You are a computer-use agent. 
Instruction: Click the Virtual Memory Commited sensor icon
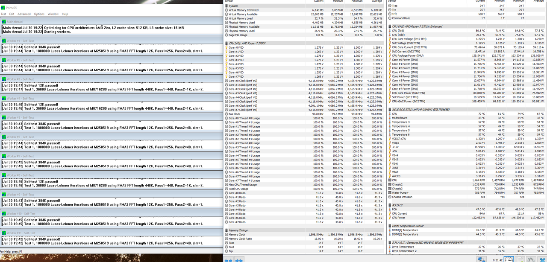coord(226,10)
